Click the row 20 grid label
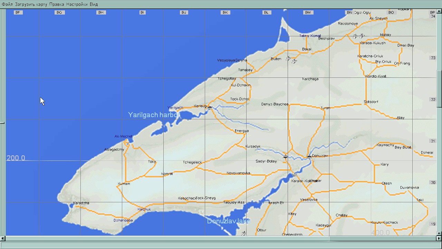The width and height of the screenshot is (442, 249). pyautogui.click(x=433, y=183)
